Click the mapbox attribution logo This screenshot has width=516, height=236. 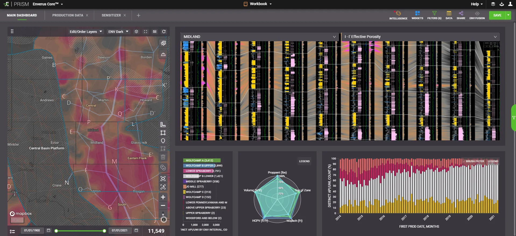[21, 214]
